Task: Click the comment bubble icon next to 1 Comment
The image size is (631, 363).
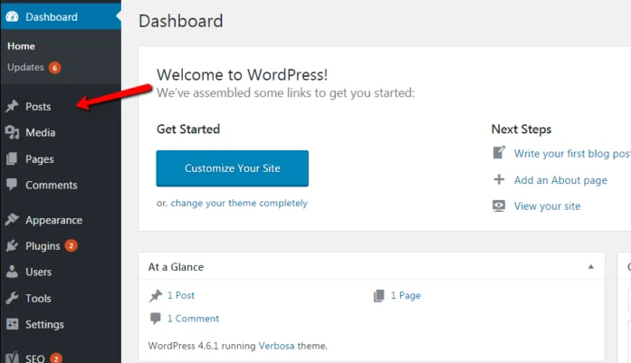Action: pos(156,319)
